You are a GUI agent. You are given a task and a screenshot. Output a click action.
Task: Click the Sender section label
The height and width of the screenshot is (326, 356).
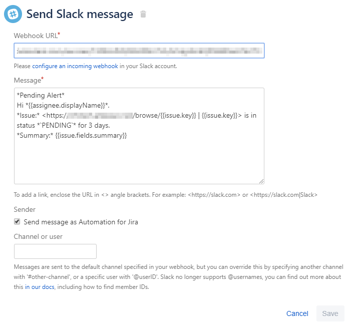(x=25, y=209)
